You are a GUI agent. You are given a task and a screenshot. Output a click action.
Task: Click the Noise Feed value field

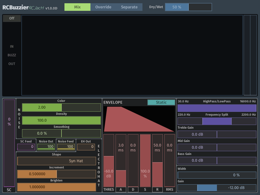tap(66, 147)
